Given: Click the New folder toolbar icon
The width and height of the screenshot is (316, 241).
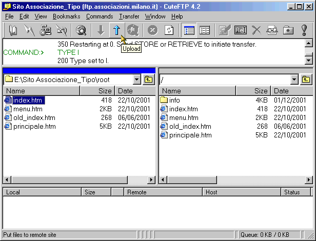Looking at the screenshot, I should coord(288,30).
